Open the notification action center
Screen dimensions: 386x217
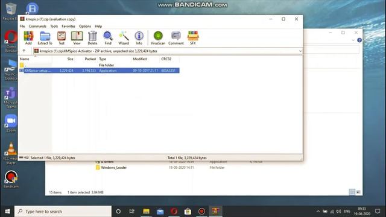(378, 212)
